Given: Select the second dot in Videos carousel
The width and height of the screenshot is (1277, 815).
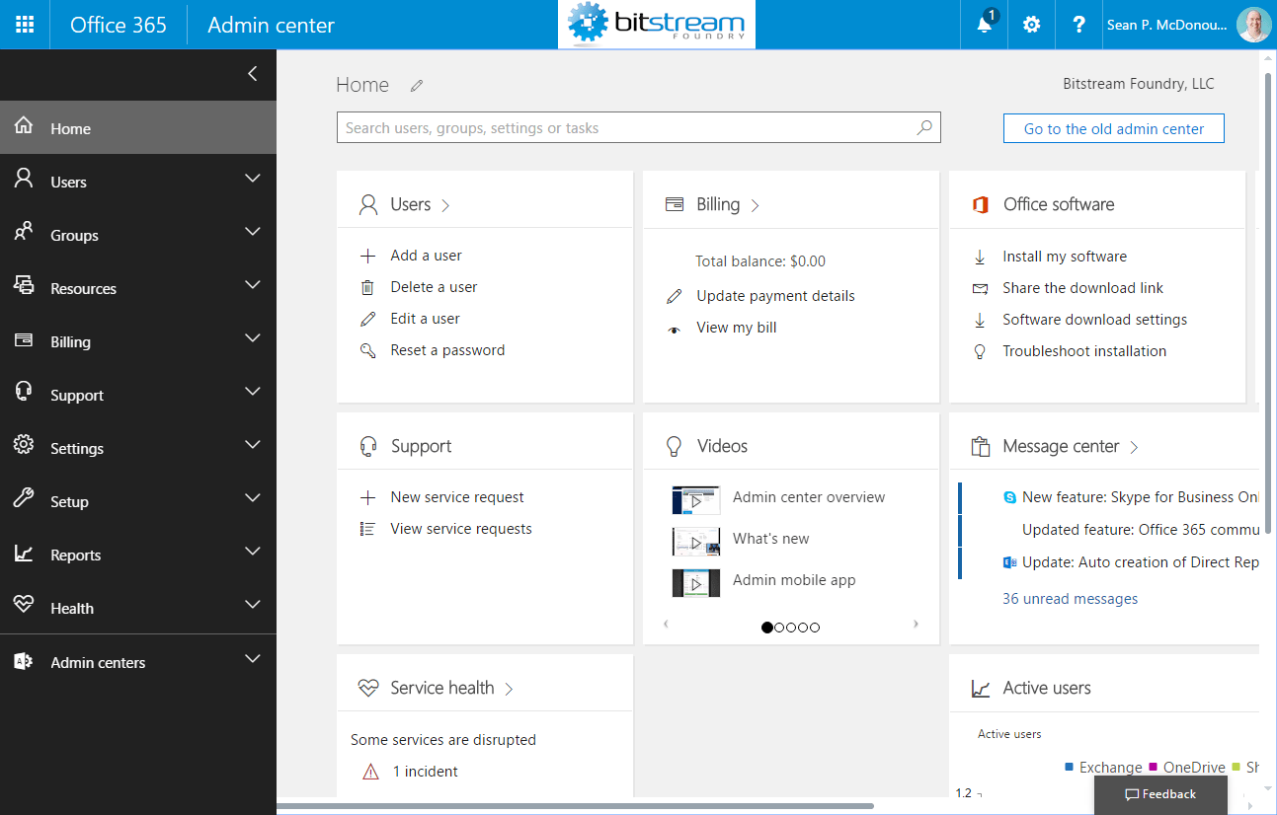Looking at the screenshot, I should pos(779,627).
